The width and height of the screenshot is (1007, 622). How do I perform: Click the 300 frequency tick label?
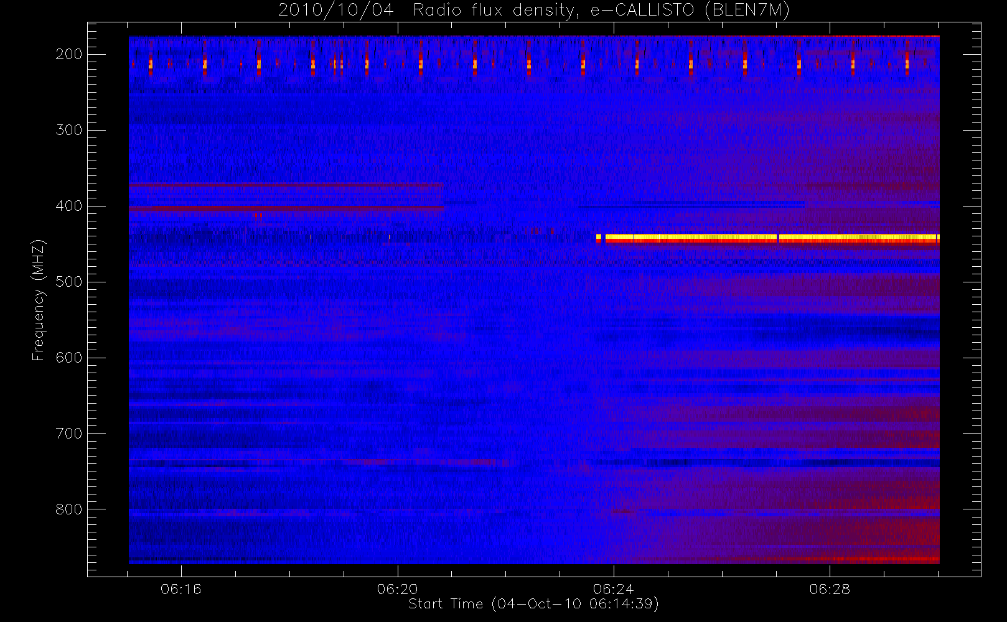click(68, 130)
